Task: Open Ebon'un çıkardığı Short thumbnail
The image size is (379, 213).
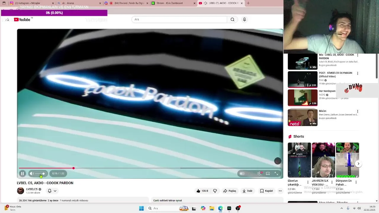Action: point(299,160)
